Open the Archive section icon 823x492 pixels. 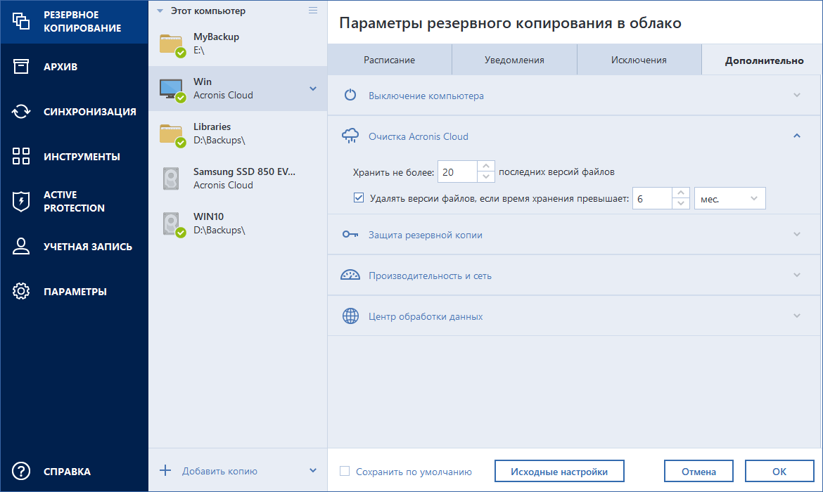pos(21,67)
